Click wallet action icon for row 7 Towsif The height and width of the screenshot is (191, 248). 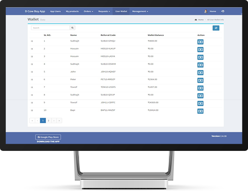[200, 88]
